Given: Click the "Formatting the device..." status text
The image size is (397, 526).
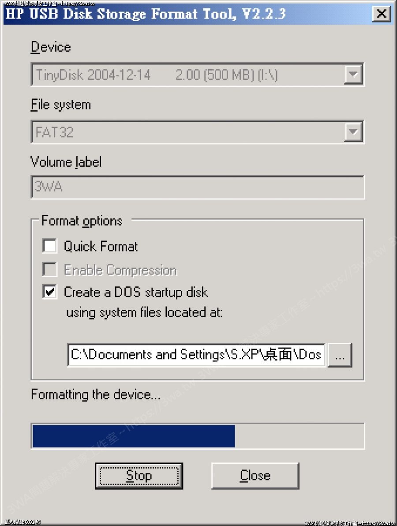Looking at the screenshot, I should point(95,394).
